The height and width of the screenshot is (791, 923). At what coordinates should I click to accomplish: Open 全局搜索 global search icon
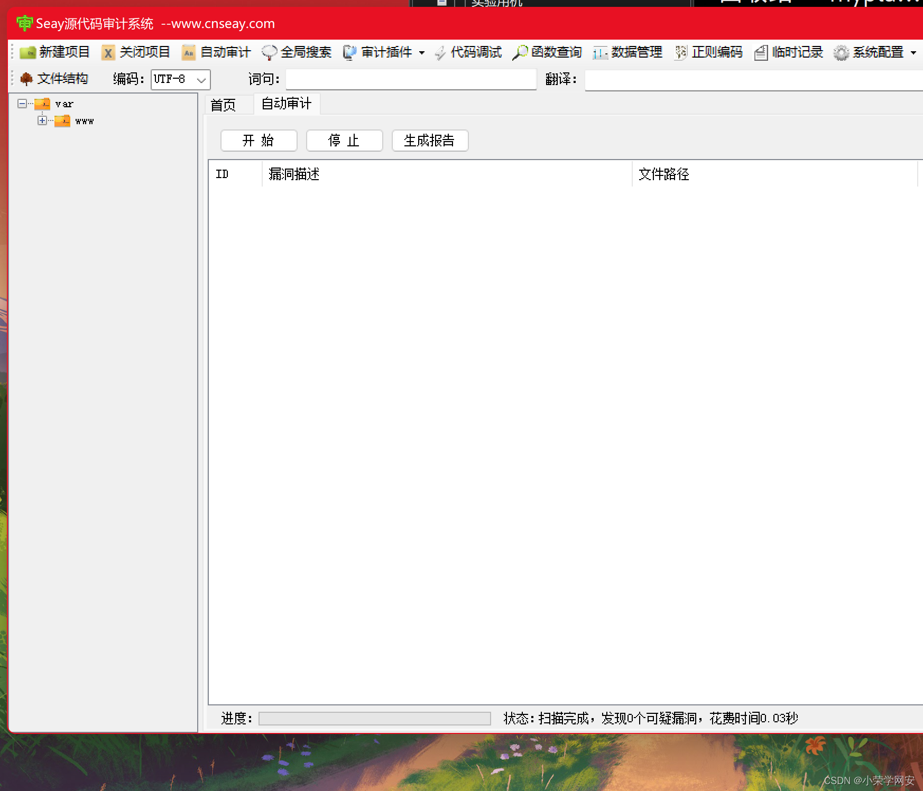pos(269,52)
